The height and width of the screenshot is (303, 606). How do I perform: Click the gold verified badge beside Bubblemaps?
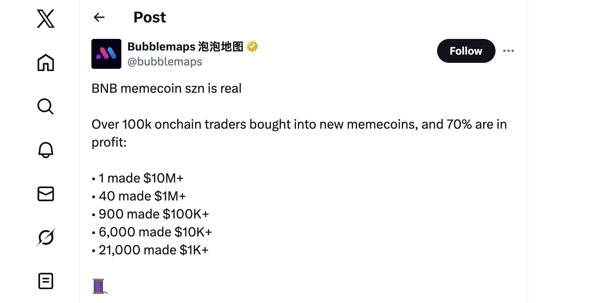coord(252,46)
